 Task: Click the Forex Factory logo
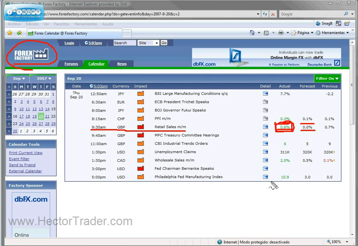[31, 55]
